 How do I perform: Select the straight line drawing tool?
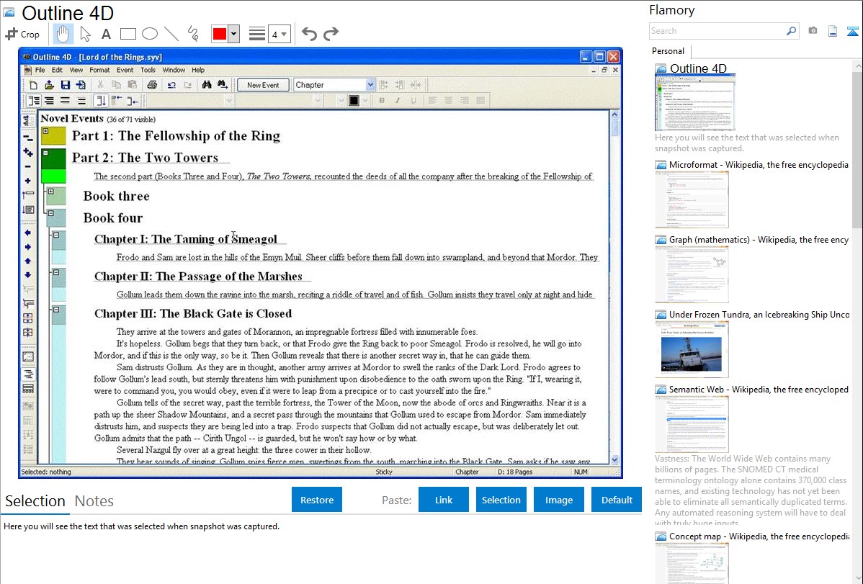[x=171, y=34]
